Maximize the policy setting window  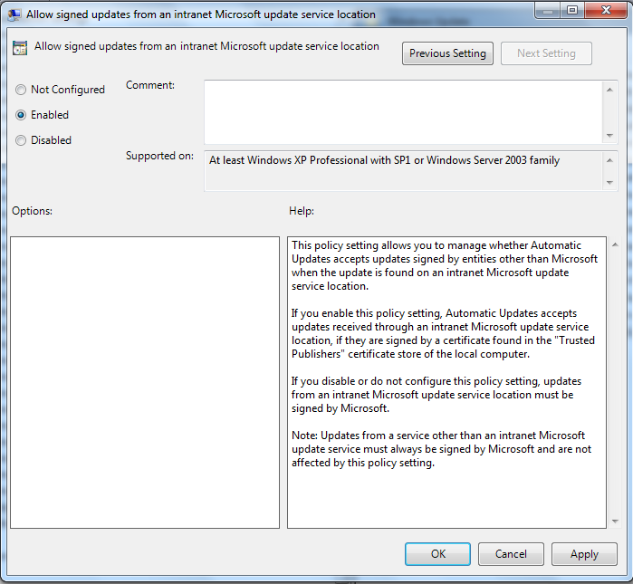point(572,11)
